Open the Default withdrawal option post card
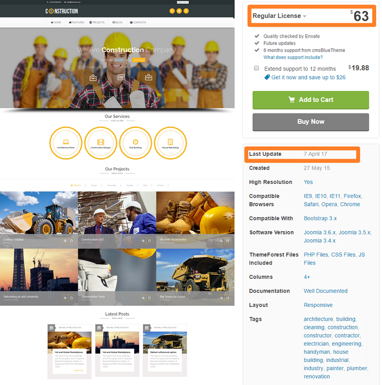This screenshot has height=385, width=382. [165, 351]
